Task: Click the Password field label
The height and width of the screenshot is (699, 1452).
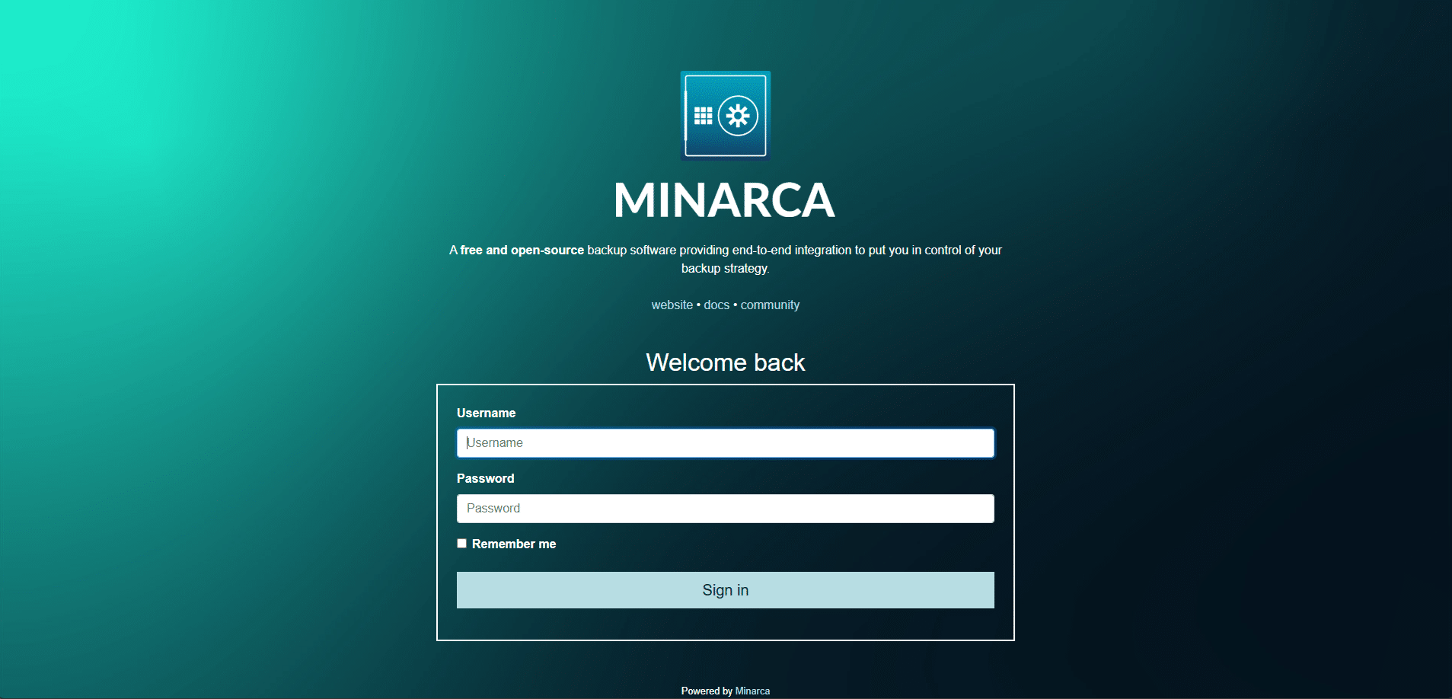Action: (485, 478)
